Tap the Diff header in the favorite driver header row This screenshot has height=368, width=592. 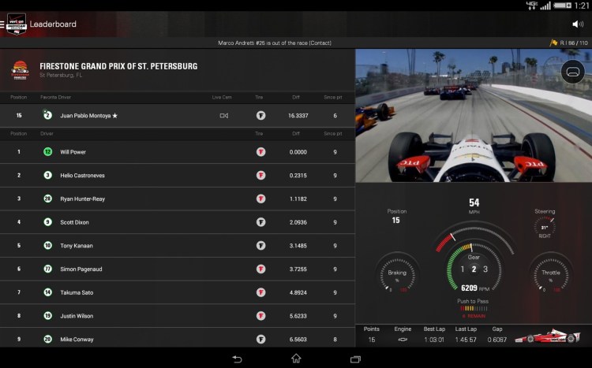click(x=296, y=97)
